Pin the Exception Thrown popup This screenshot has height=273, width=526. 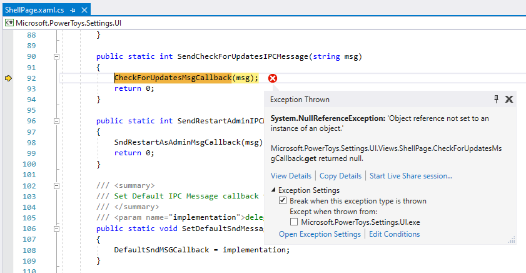coord(496,99)
